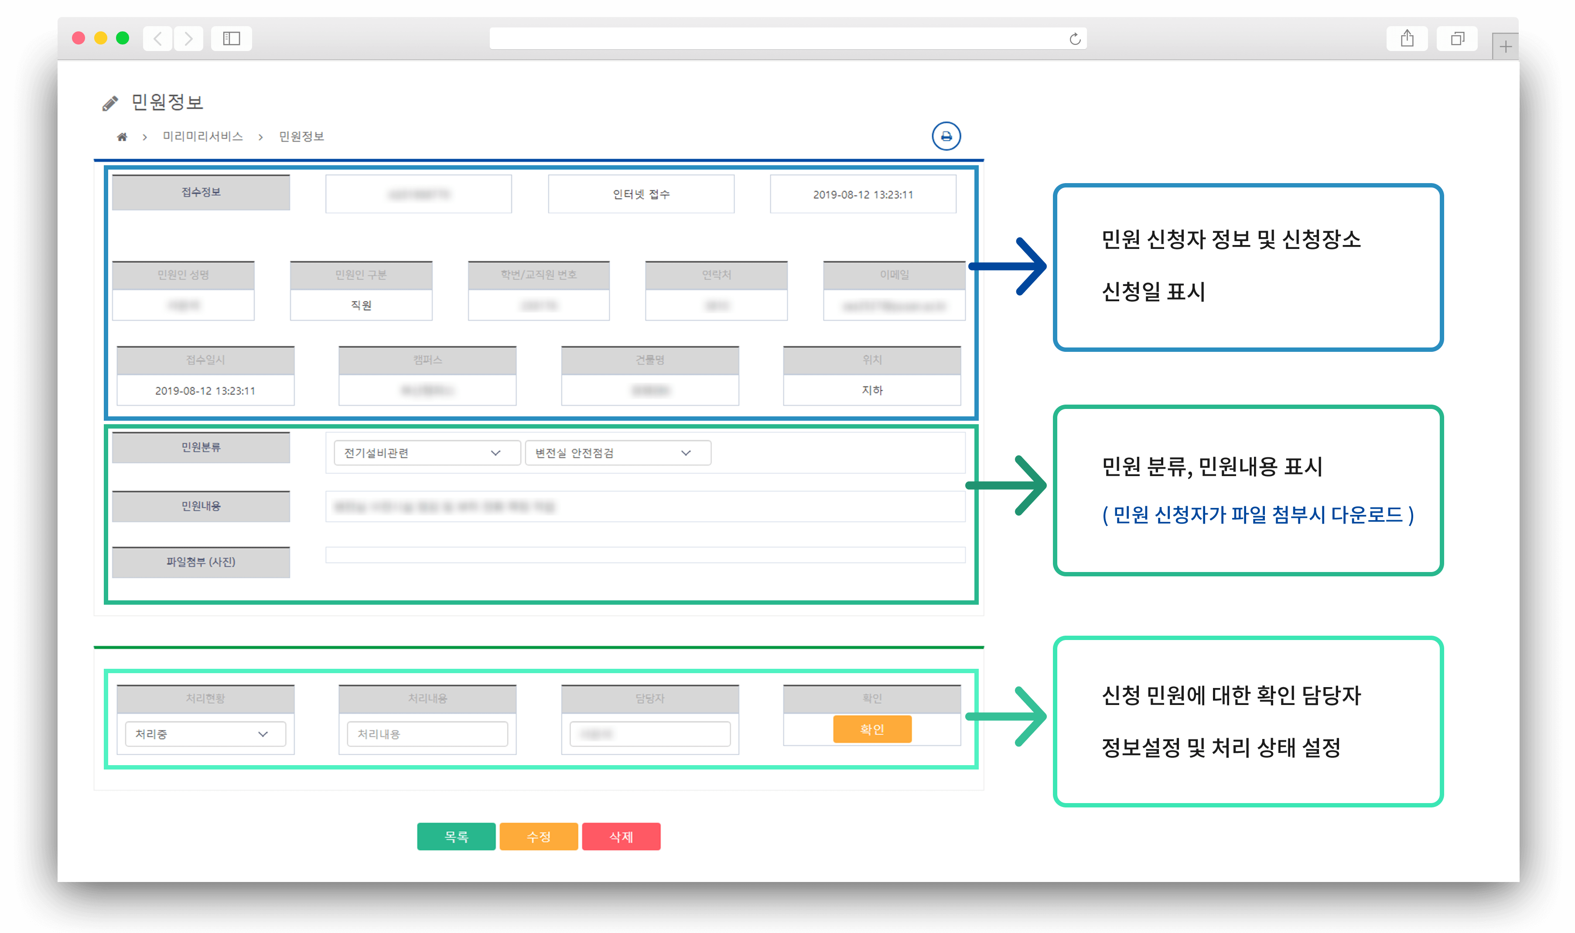Viewport: 1575px width, 933px height.
Task: Open the browser share icon
Action: (1407, 38)
